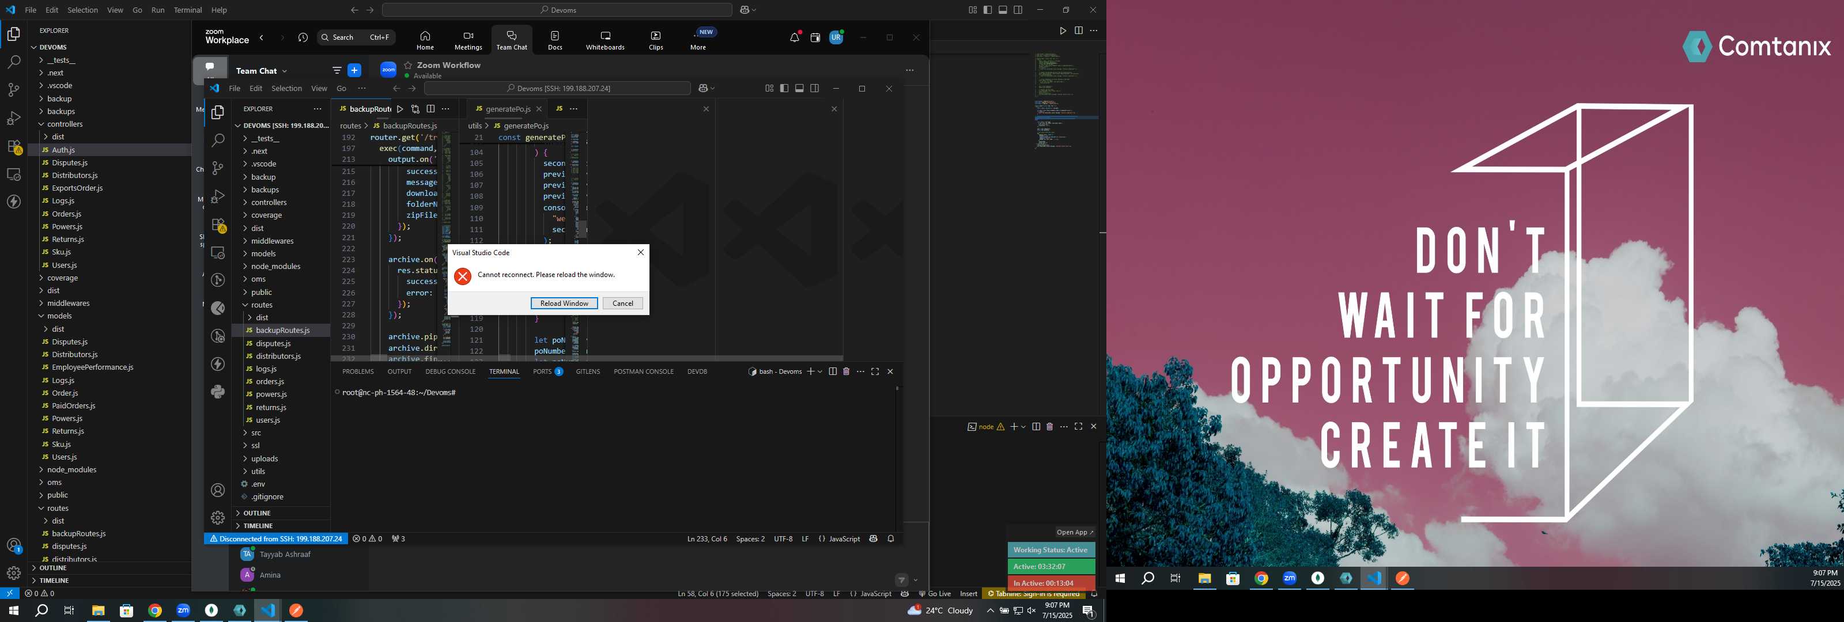Viewport: 1844px width, 622px height.
Task: Customize layout in front VS Code title bar
Action: (x=769, y=88)
